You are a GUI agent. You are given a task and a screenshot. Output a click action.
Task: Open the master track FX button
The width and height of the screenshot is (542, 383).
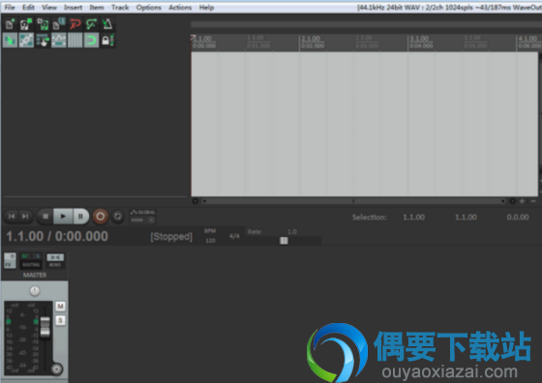10,261
